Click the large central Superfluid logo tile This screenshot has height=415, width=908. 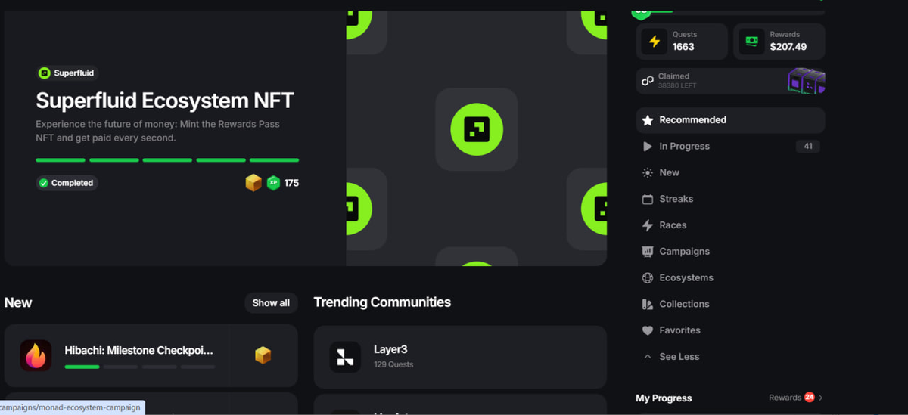coord(476,129)
